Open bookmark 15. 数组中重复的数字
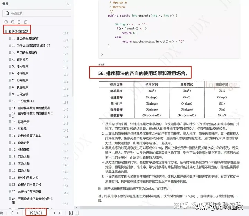 pyautogui.click(x=27, y=136)
